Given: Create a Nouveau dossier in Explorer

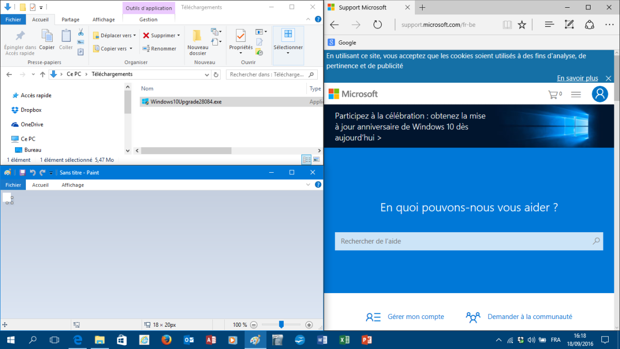Looking at the screenshot, I should 197,43.
